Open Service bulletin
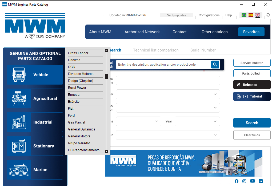 pos(252,63)
